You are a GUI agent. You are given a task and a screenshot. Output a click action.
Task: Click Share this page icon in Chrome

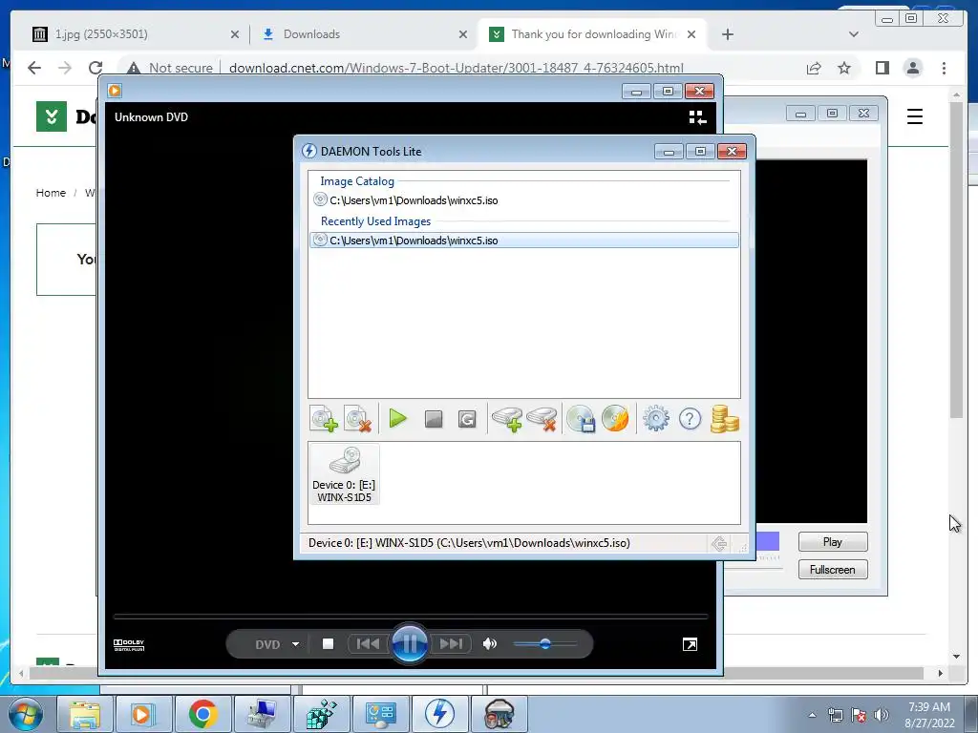point(814,68)
